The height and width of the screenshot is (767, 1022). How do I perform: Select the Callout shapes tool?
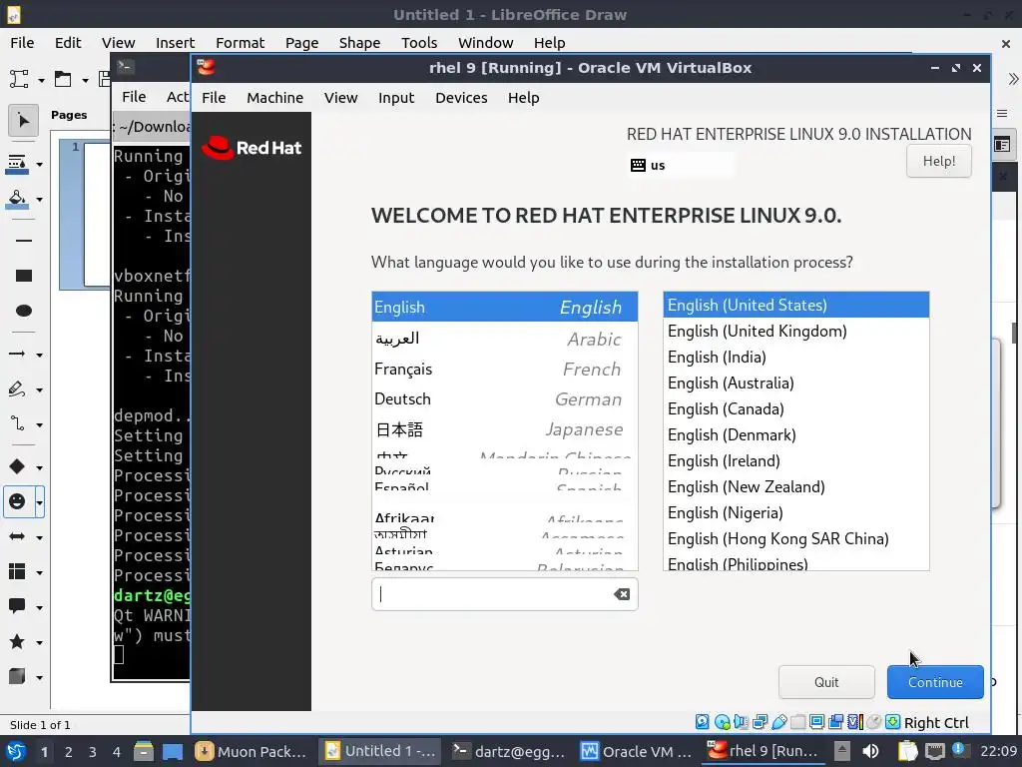coord(17,606)
